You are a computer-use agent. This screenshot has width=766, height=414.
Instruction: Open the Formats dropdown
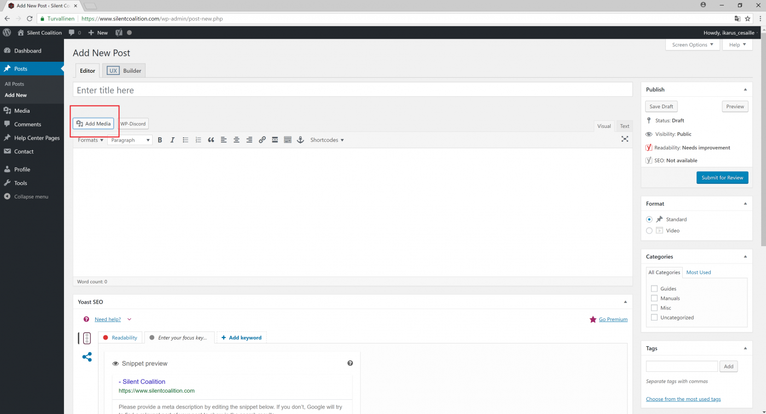pos(90,140)
